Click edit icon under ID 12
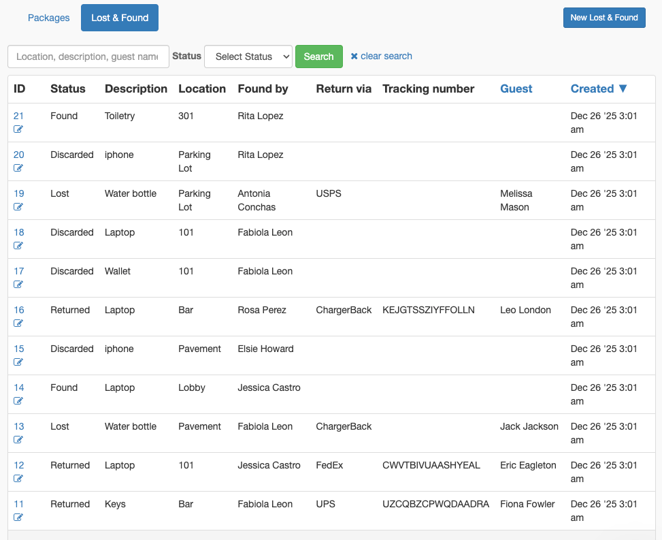This screenshot has height=540, width=662. click(18, 478)
